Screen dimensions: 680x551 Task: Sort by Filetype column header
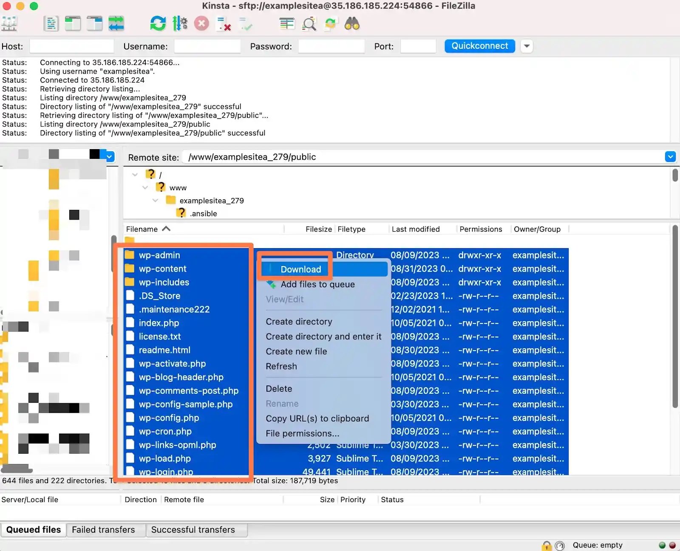[x=362, y=229]
